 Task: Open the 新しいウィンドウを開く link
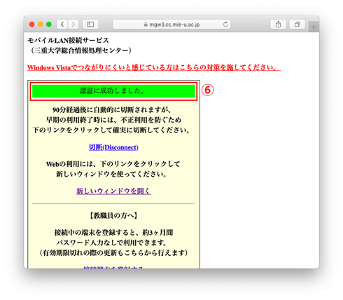[113, 191]
